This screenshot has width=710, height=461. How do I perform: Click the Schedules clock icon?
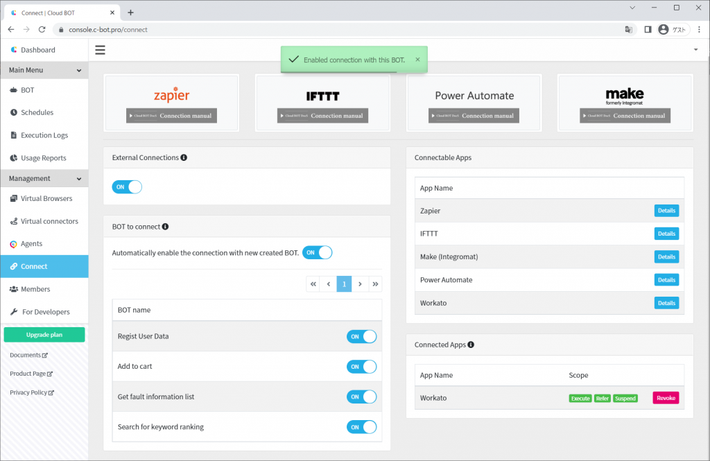(14, 112)
